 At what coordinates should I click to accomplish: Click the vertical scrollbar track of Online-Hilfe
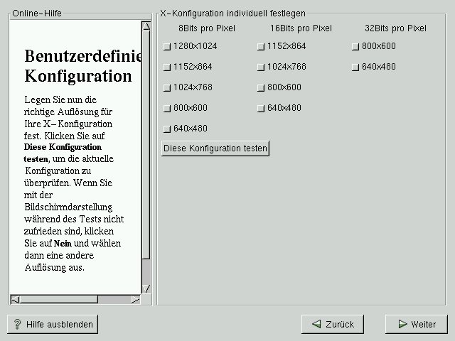pos(146,274)
